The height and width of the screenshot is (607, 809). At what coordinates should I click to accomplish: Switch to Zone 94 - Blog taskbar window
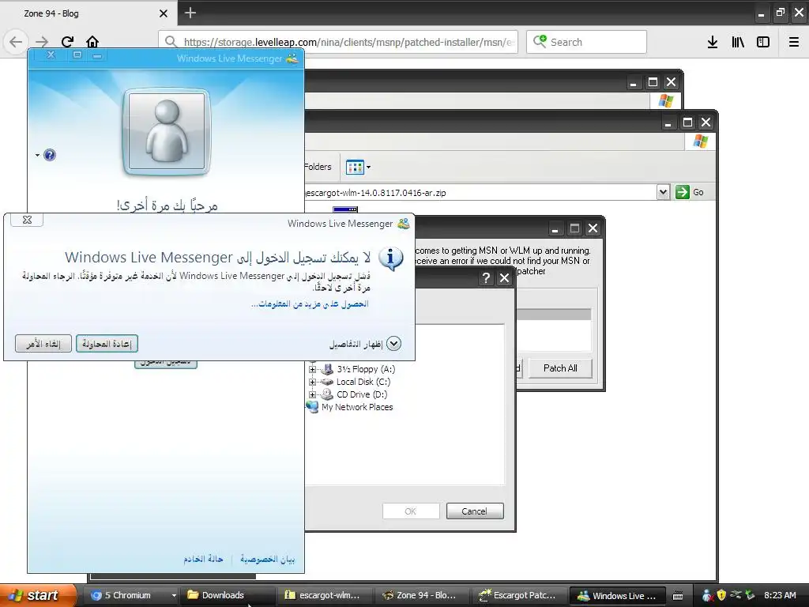422,595
